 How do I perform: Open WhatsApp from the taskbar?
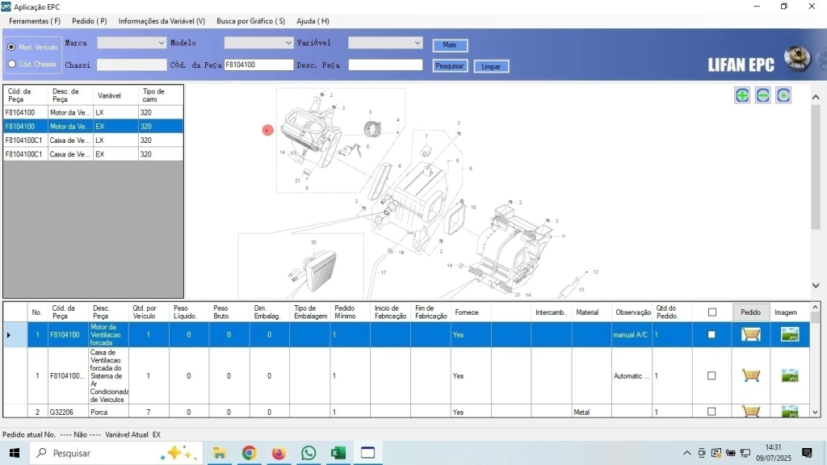click(309, 453)
